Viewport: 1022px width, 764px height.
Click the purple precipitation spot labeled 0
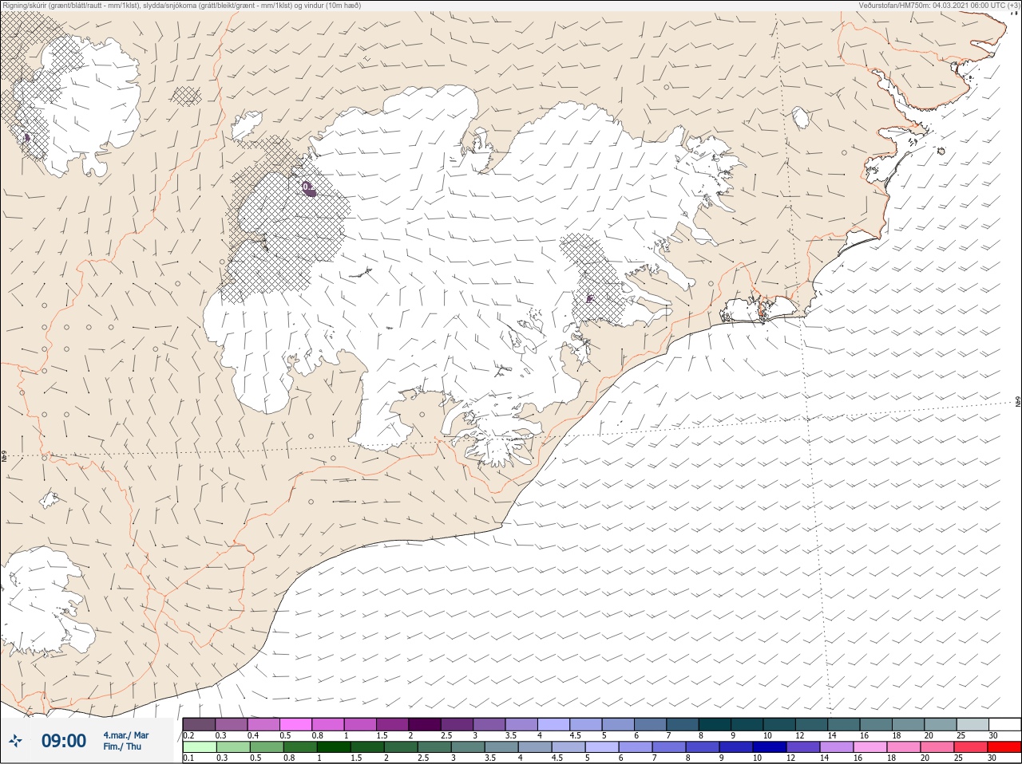tap(307, 188)
